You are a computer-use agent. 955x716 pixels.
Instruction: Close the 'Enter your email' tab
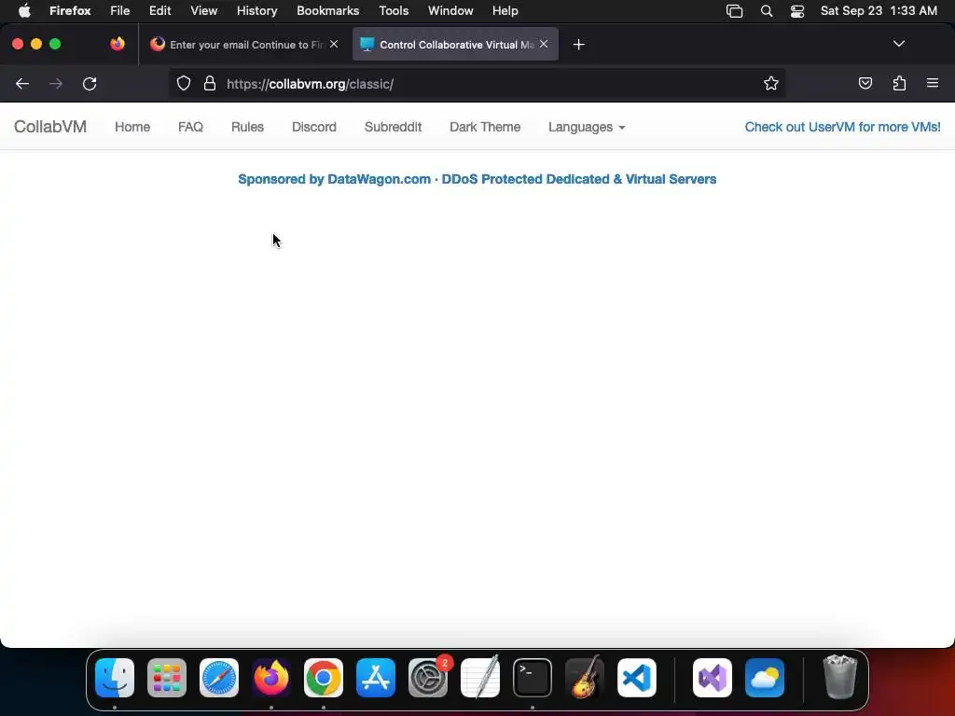(x=334, y=44)
